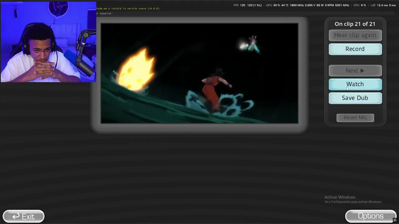The image size is (399, 224).
Task: Save the dub with Save Dub
Action: coord(355,98)
